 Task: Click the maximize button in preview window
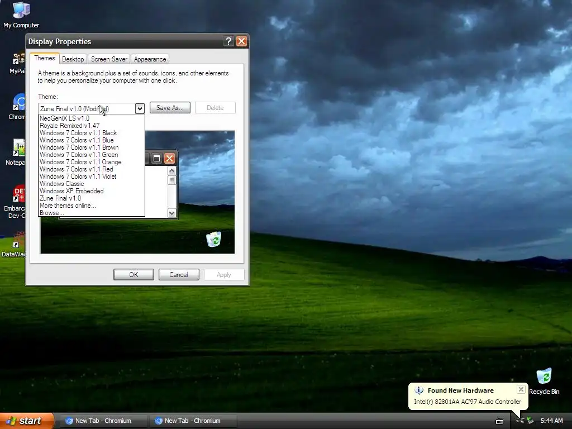pos(156,158)
